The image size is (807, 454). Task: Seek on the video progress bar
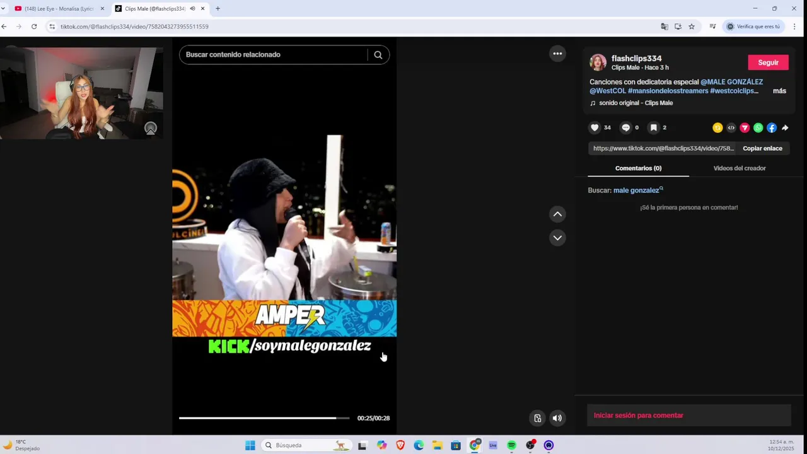(x=264, y=418)
